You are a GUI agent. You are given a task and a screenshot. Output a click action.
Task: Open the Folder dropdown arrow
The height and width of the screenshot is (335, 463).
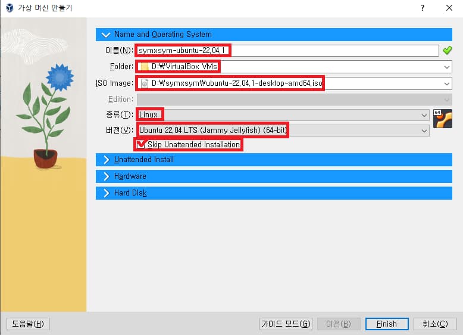(x=447, y=67)
